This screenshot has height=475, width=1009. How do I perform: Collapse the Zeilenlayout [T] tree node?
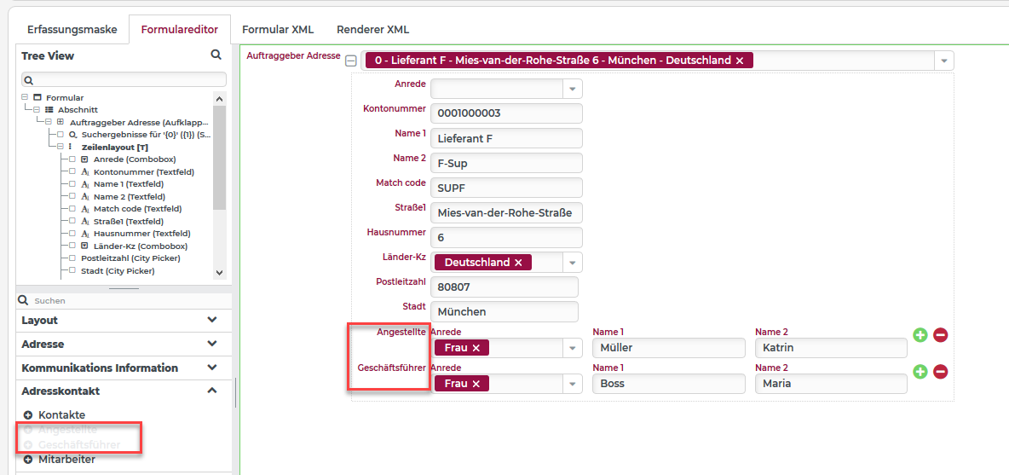60,147
